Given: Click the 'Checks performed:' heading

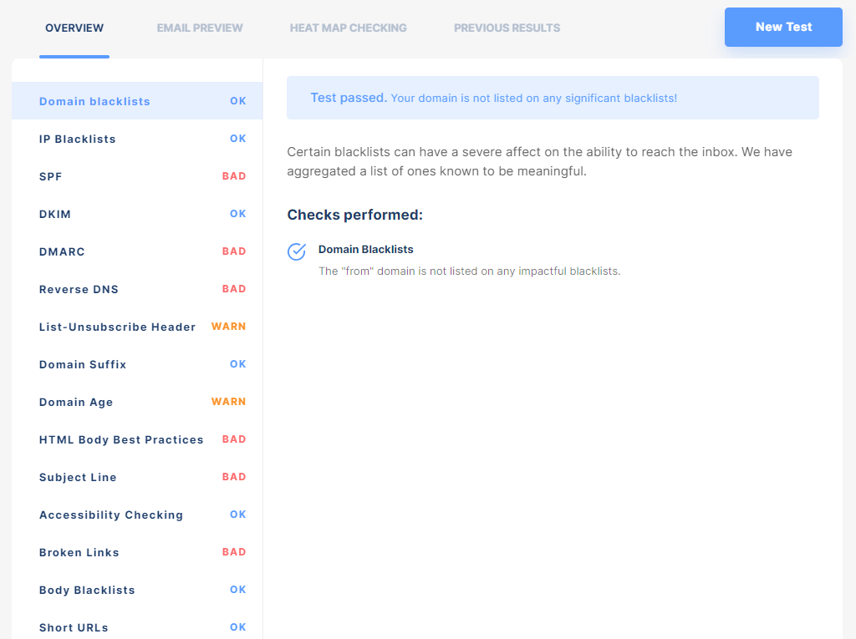Looking at the screenshot, I should tap(354, 215).
